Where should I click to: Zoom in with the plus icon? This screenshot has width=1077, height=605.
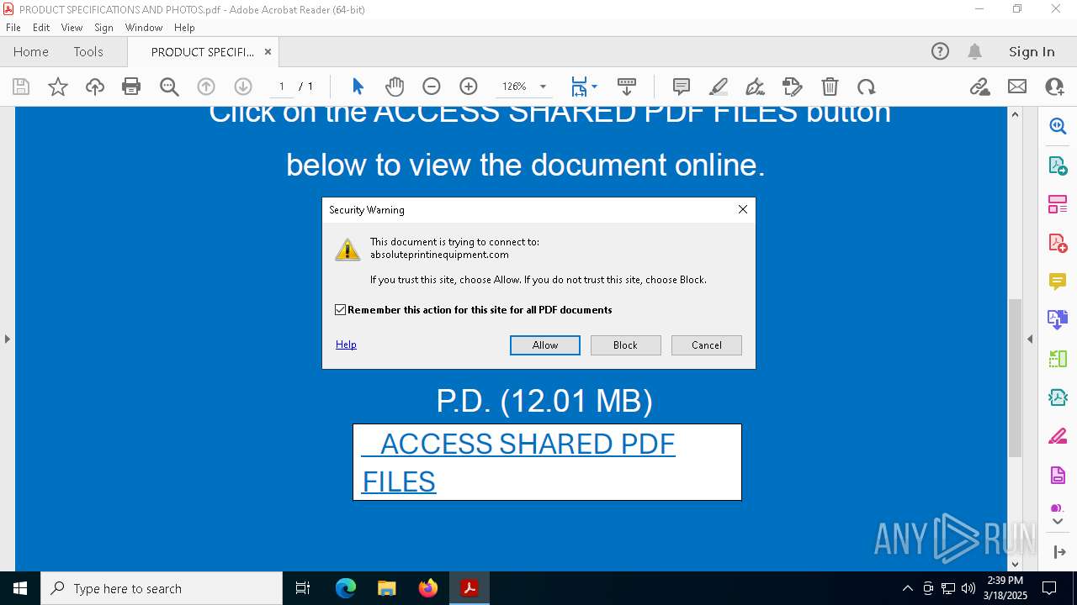[469, 87]
